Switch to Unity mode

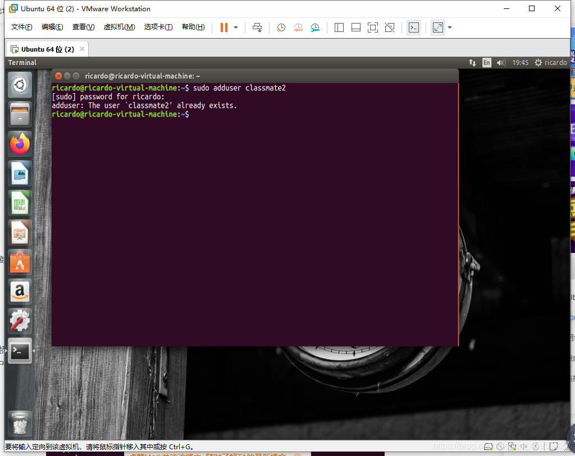[x=390, y=27]
